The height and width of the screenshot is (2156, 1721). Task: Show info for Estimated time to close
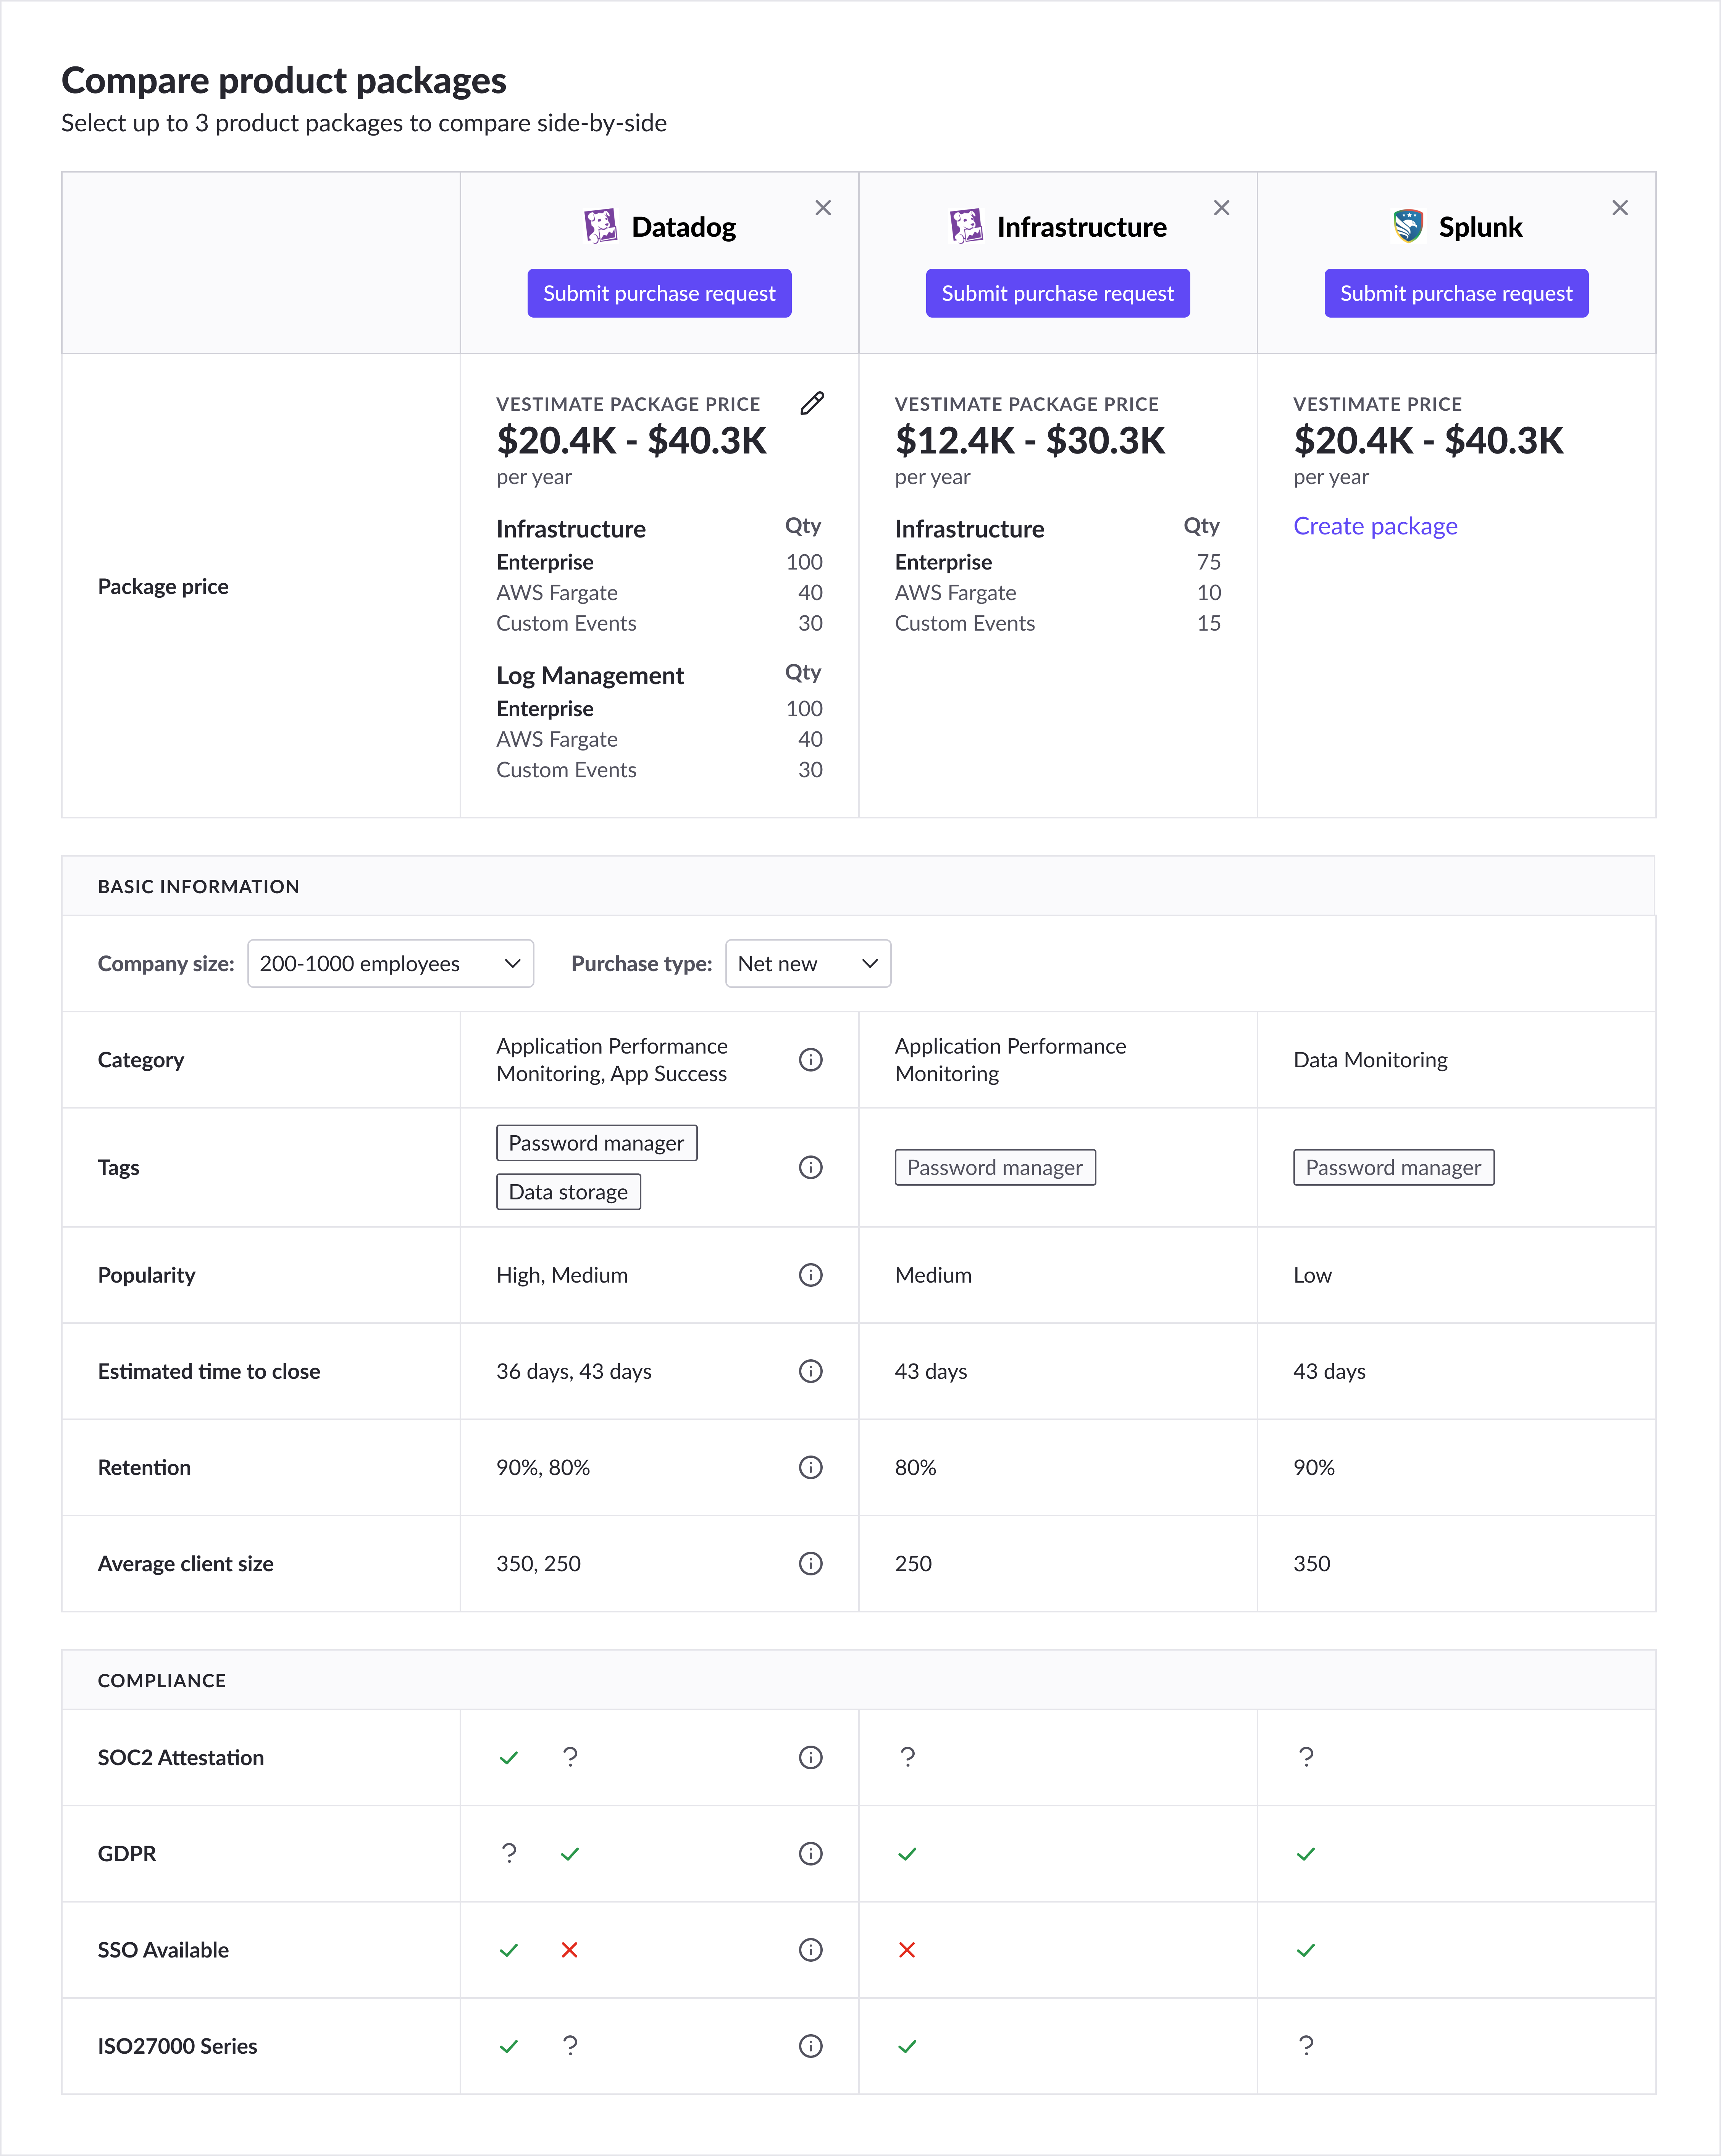(811, 1371)
